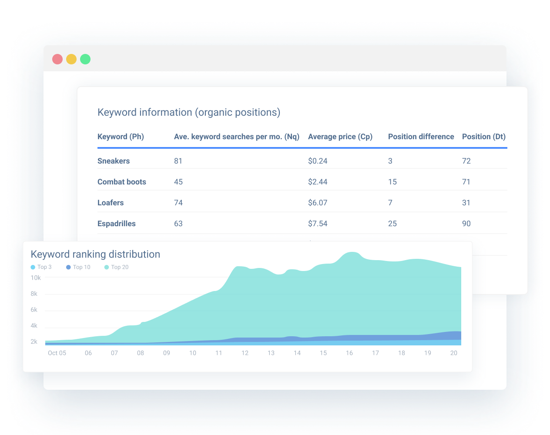
Task: Sort by Average price (Cp) column
Action: (x=340, y=136)
